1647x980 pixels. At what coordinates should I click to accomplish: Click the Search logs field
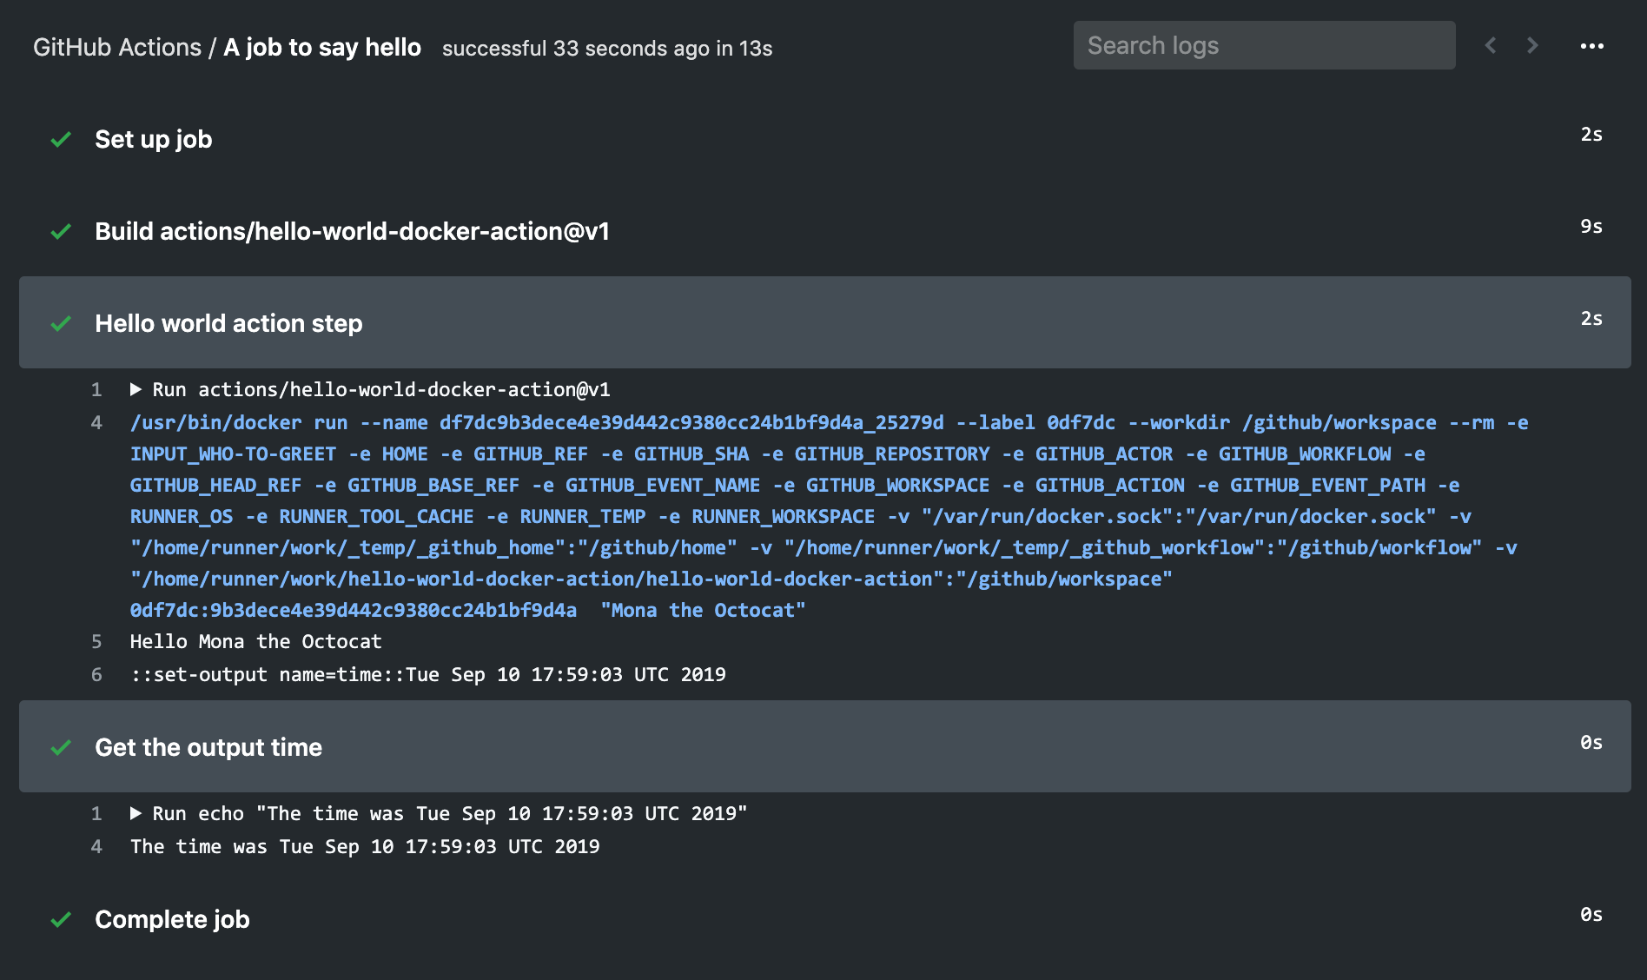coord(1264,45)
